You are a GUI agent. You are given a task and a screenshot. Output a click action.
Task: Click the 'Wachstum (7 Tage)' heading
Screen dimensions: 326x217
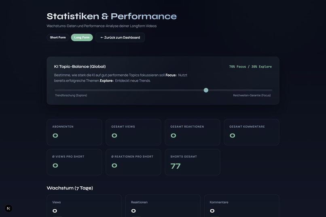70,188
